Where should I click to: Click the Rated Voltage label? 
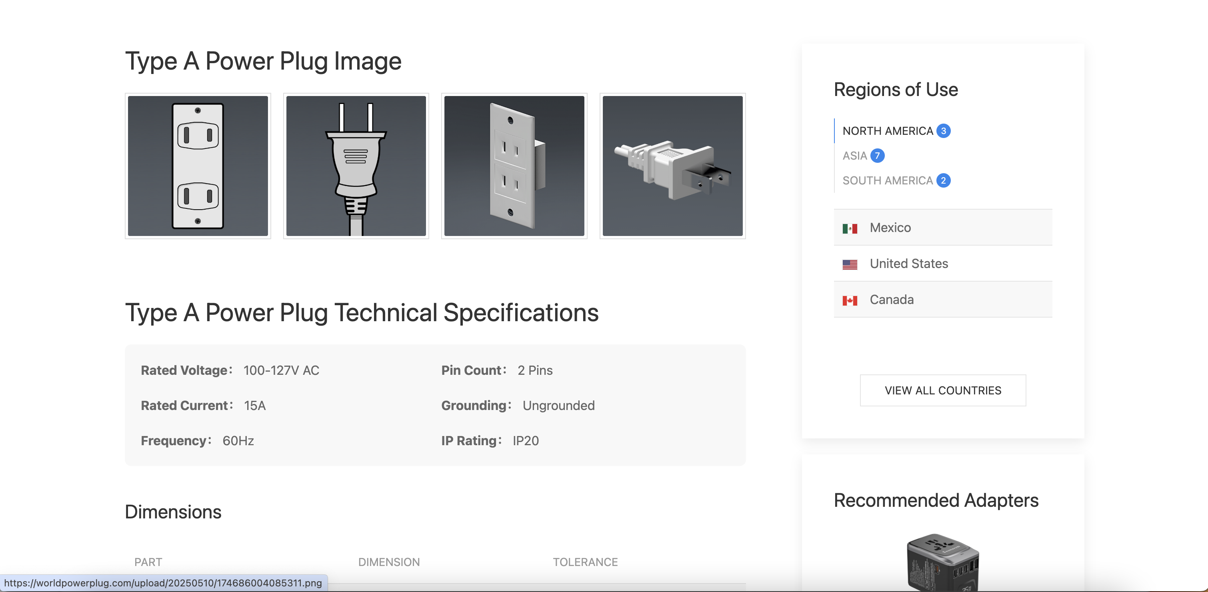coord(187,370)
